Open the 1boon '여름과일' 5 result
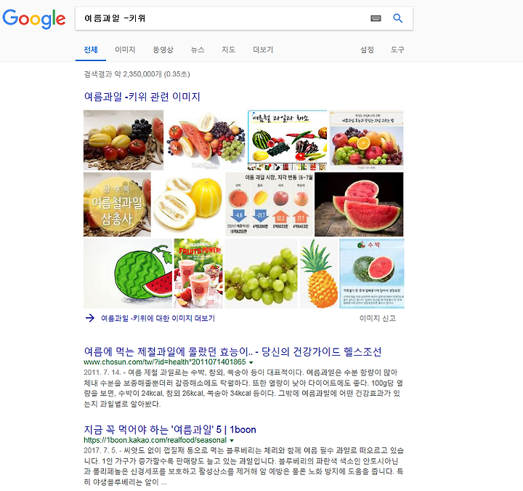 [x=170, y=430]
